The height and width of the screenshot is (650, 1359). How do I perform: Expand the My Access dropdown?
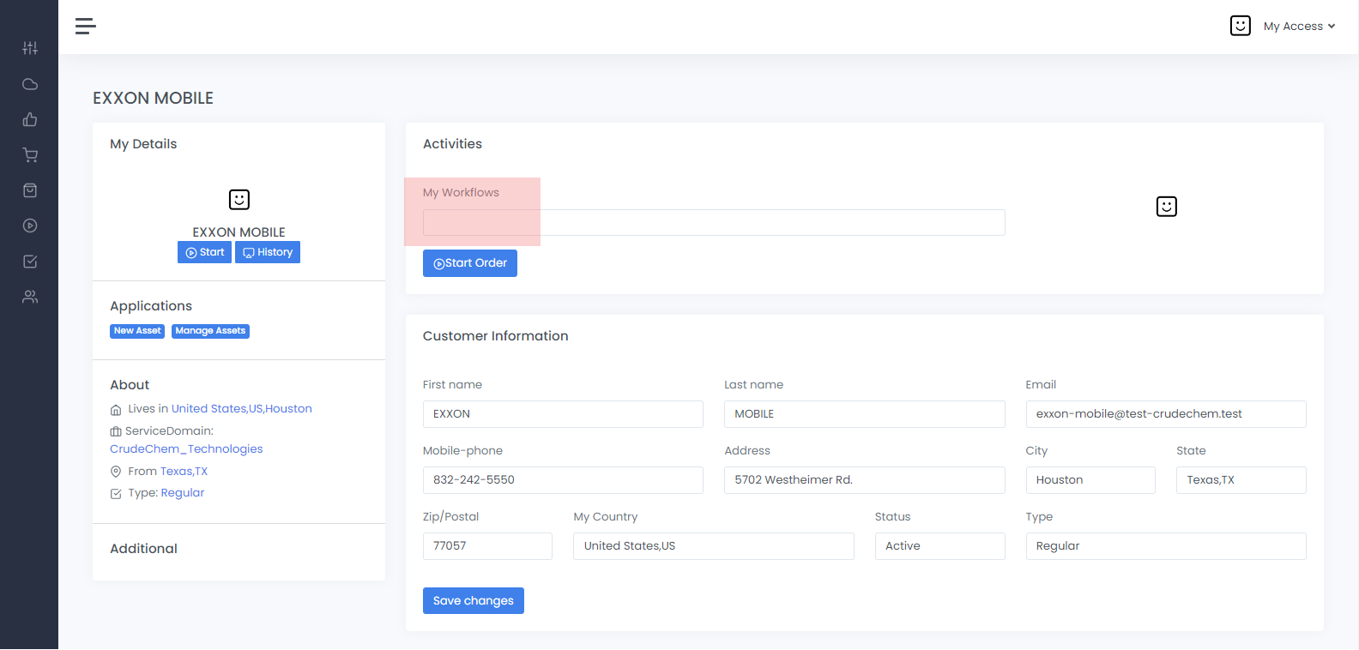pyautogui.click(x=1298, y=27)
